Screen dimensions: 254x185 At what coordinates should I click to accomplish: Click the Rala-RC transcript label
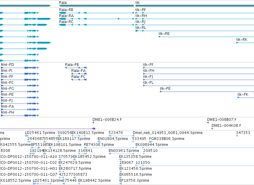click(66, 22)
